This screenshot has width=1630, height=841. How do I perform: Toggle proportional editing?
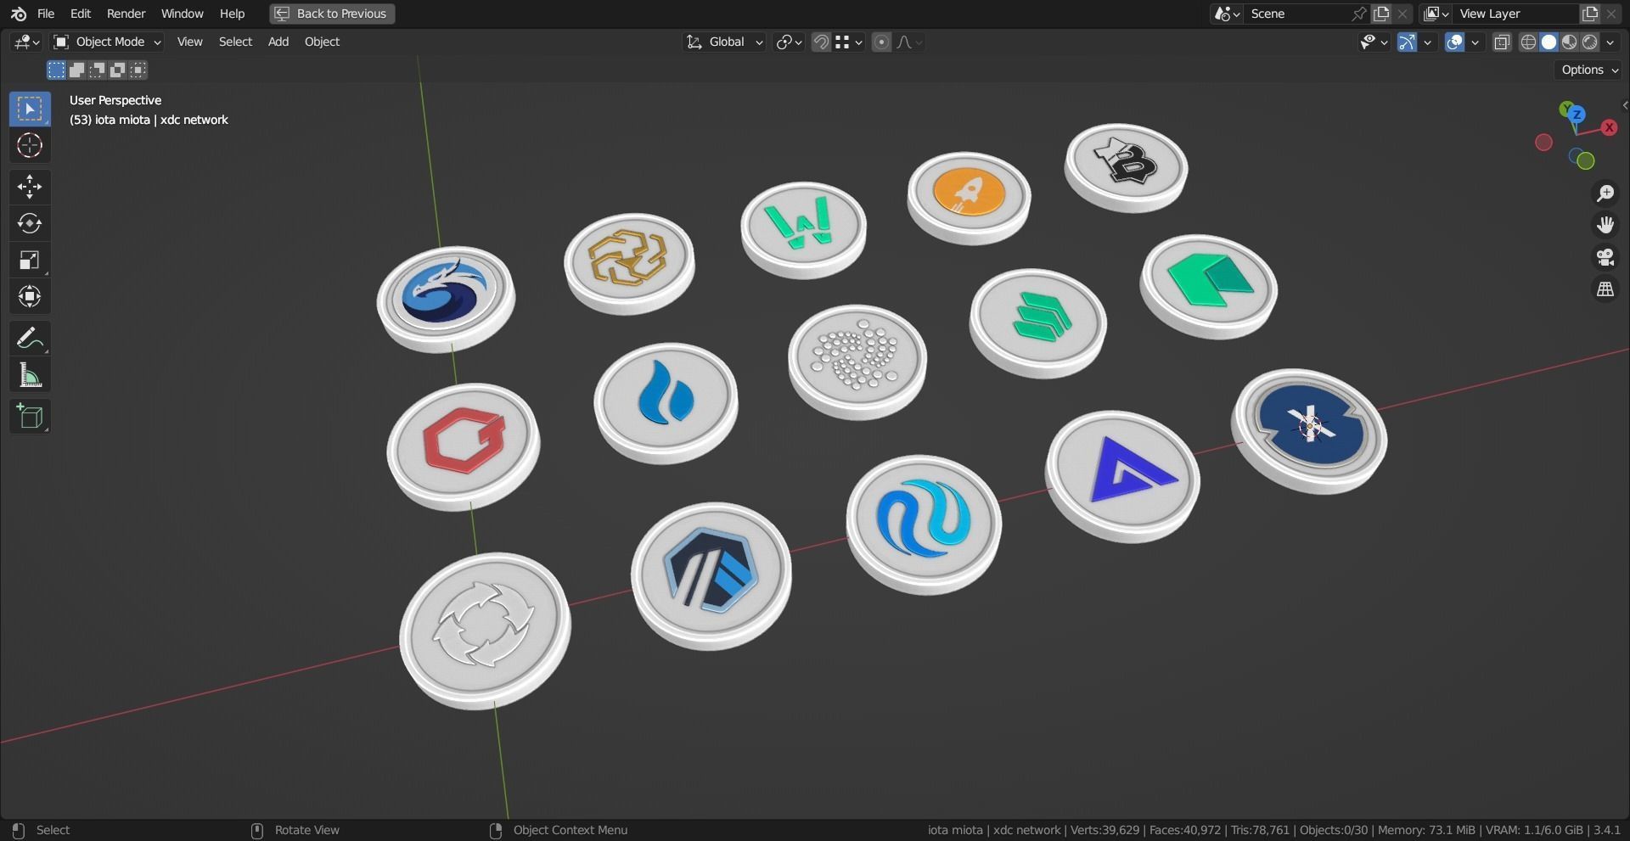click(881, 42)
